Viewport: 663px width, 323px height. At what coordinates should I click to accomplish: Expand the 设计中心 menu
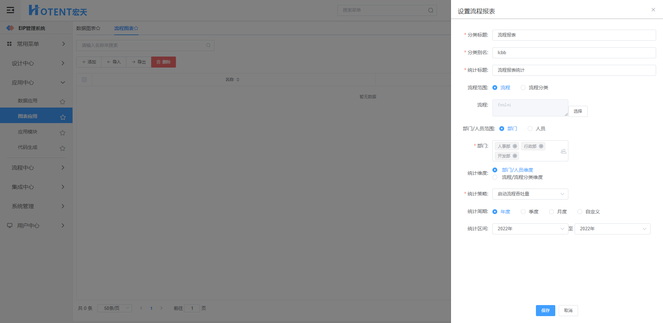click(x=36, y=63)
